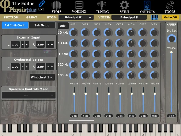Click the Ext. Rev. knob in MASTER
Image resolution: width=181 pixels, height=136 pixels.
point(171,38)
